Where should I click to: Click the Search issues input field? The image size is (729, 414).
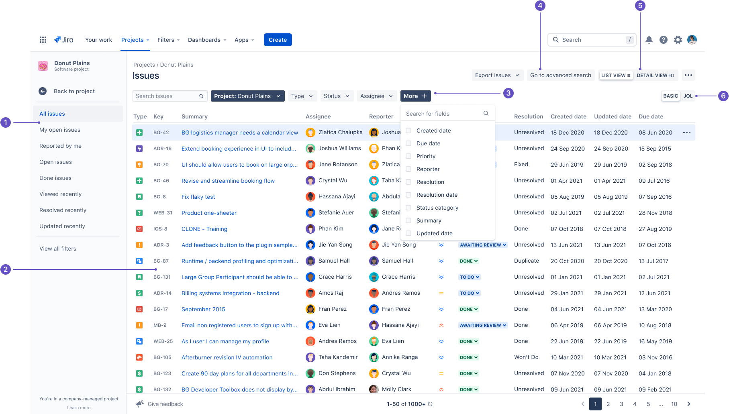coord(170,96)
